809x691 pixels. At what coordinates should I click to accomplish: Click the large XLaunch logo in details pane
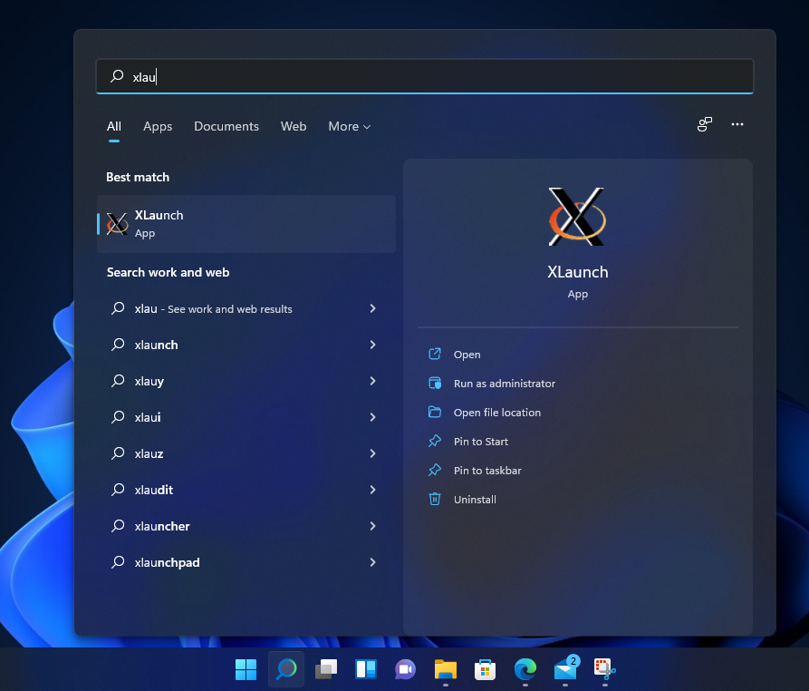coord(577,217)
